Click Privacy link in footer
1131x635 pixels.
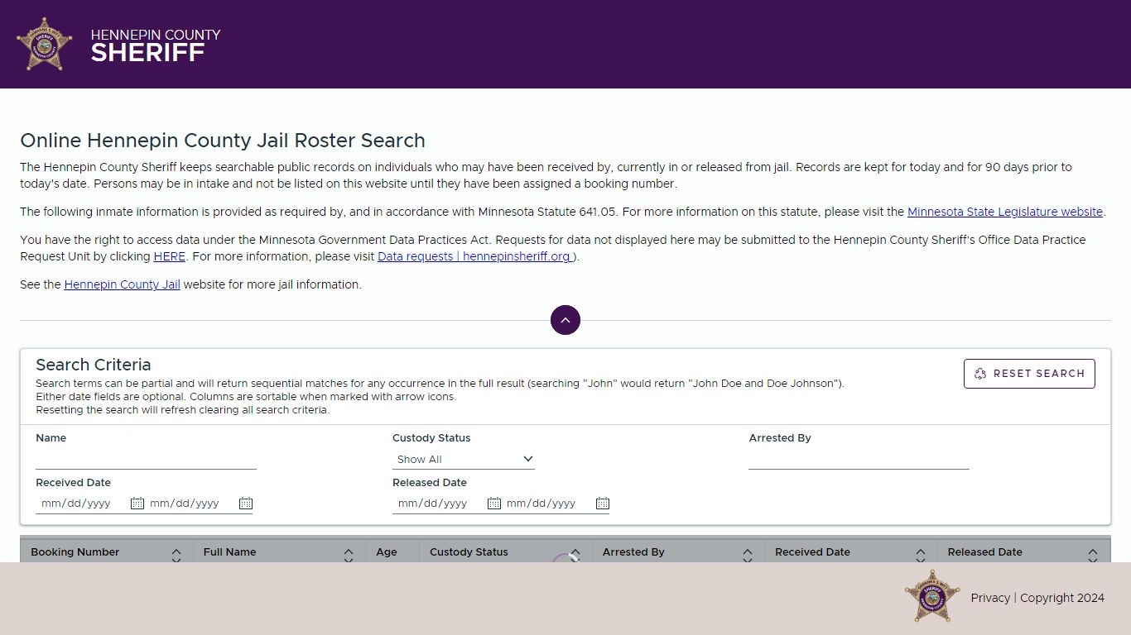point(990,598)
